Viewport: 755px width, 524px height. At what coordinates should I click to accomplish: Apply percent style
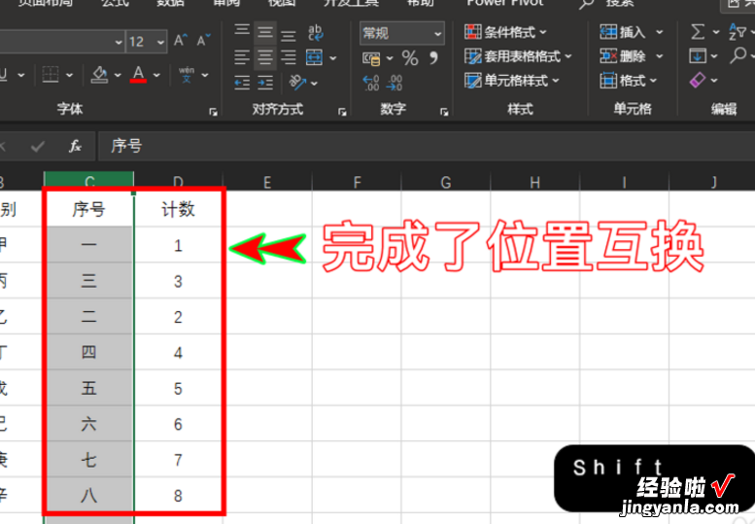(410, 58)
